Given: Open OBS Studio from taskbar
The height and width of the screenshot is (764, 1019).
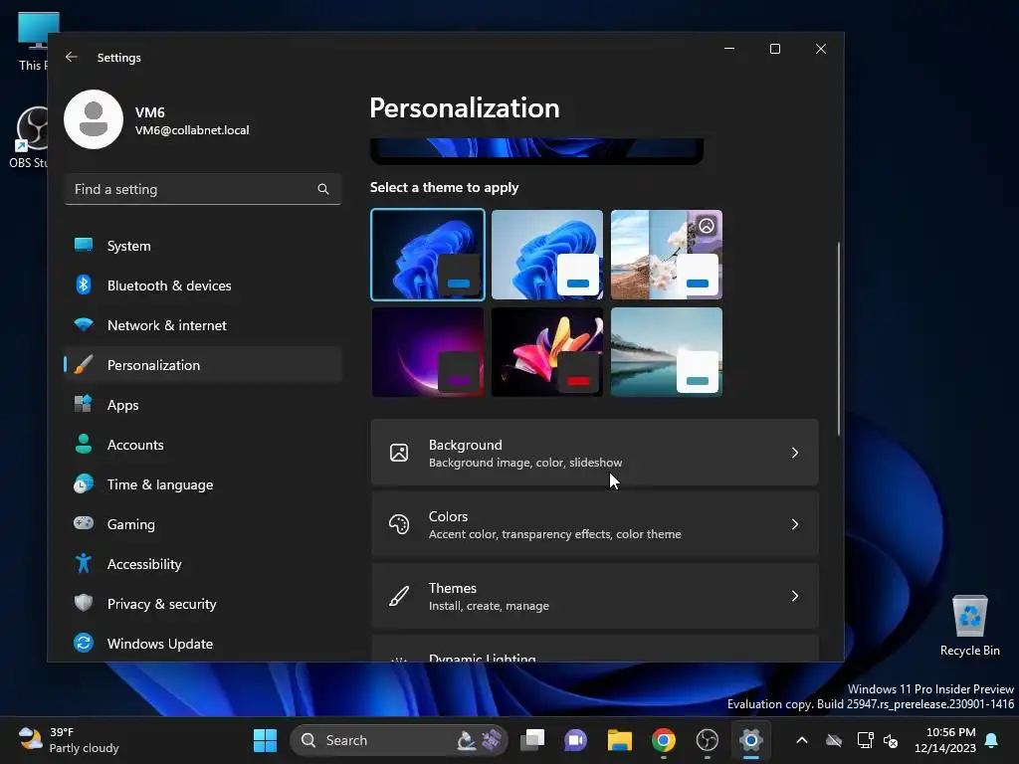Looking at the screenshot, I should [708, 740].
